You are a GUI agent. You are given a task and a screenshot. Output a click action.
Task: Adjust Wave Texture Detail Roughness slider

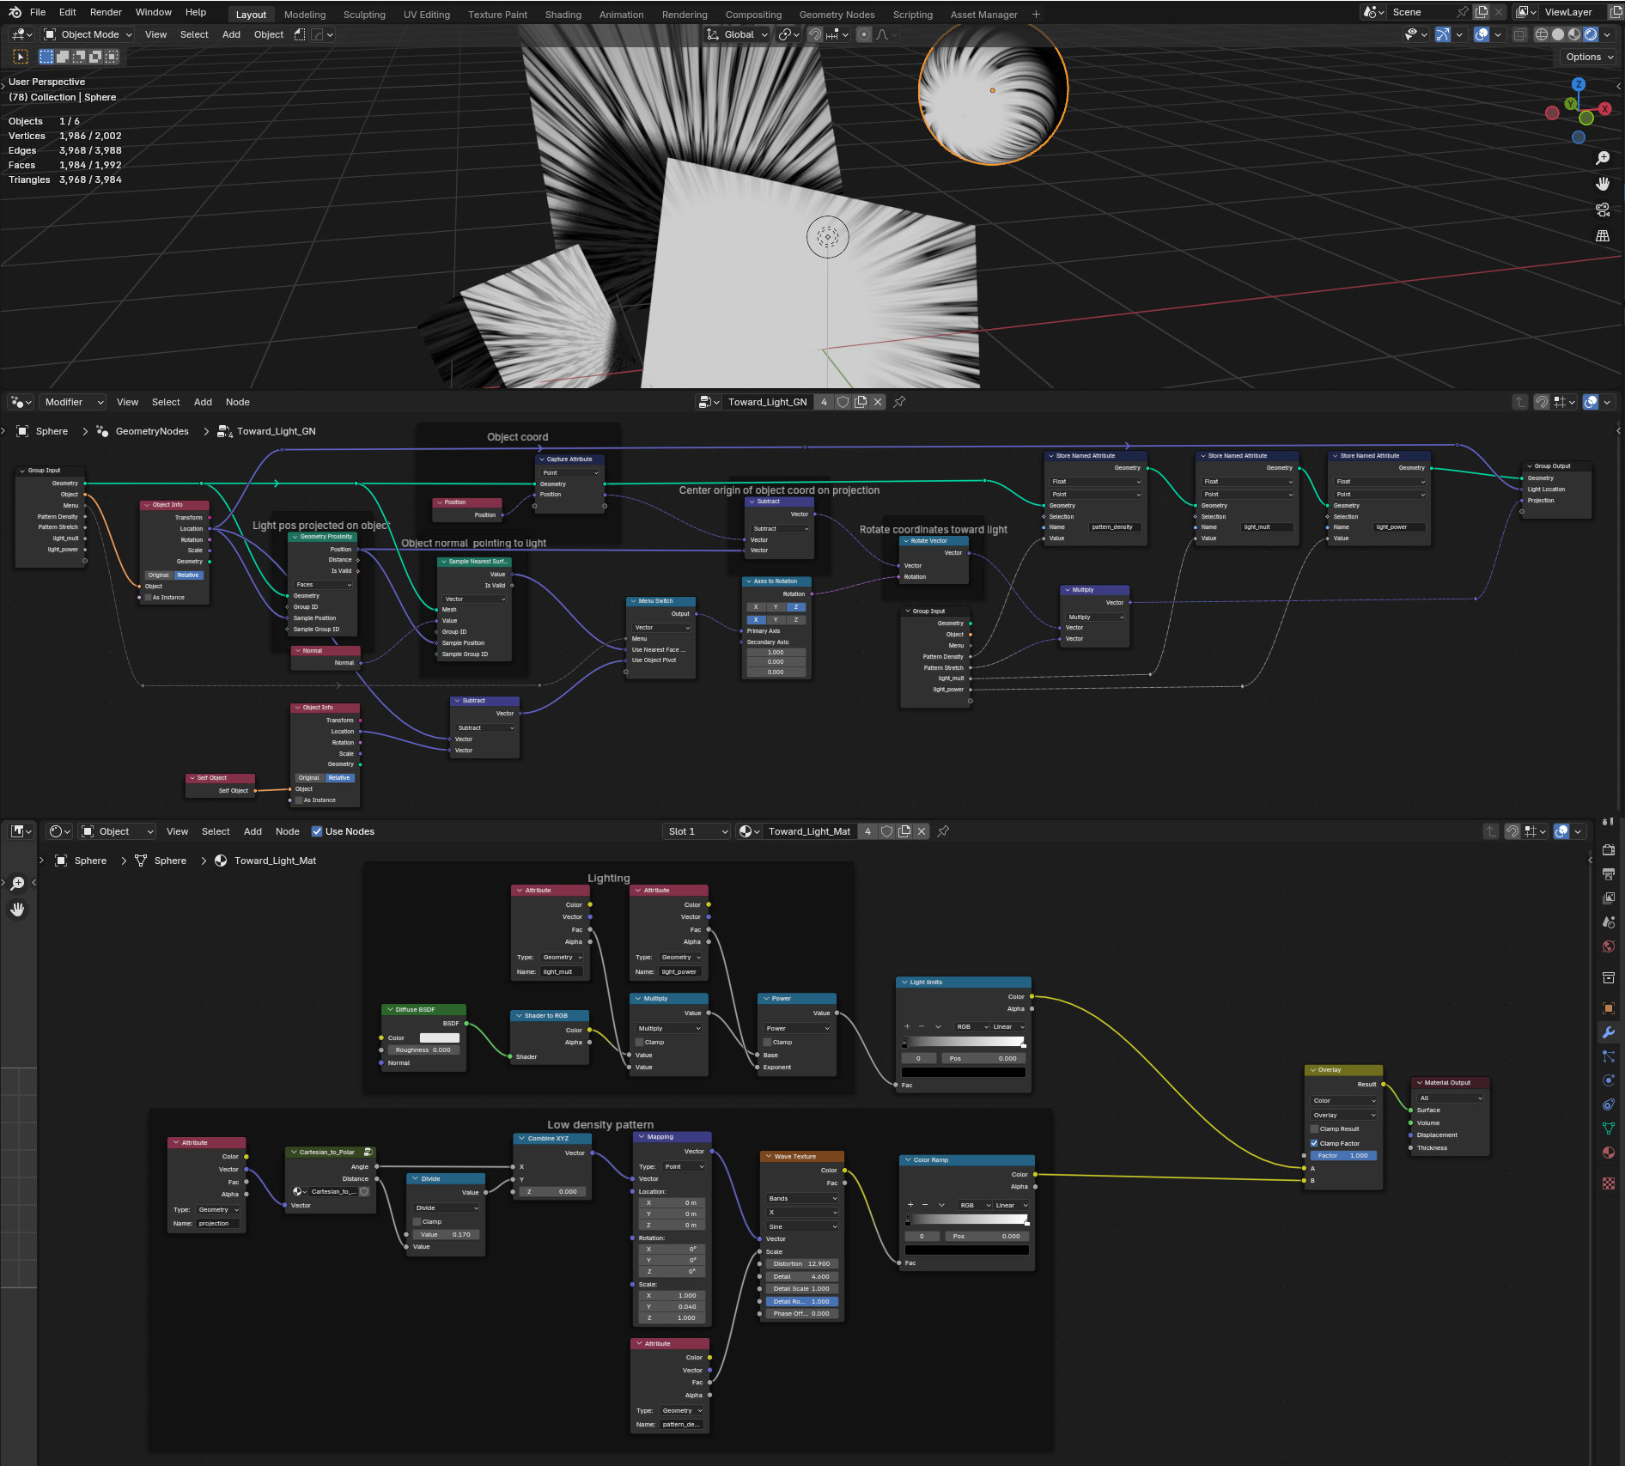pos(802,1301)
